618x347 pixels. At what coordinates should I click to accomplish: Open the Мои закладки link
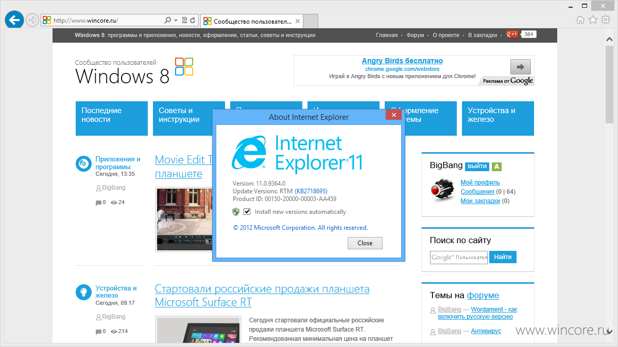tap(480, 201)
